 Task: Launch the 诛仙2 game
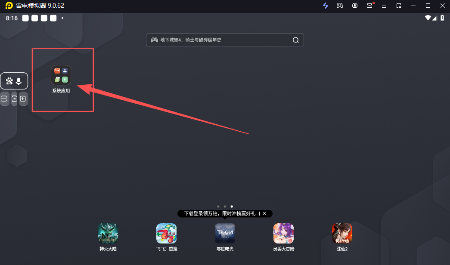coord(341,233)
